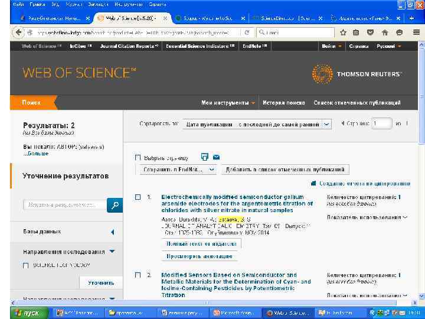Image resolution: width=425 pixels, height=319 pixels.
Task: Open the EndNote top menu item
Action: 254,47
